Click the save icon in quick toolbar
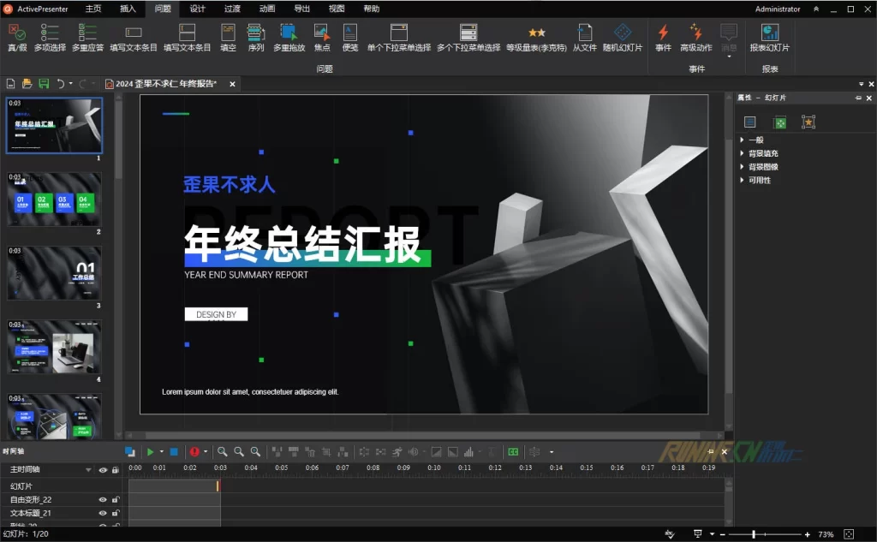Image resolution: width=877 pixels, height=542 pixels. click(43, 84)
